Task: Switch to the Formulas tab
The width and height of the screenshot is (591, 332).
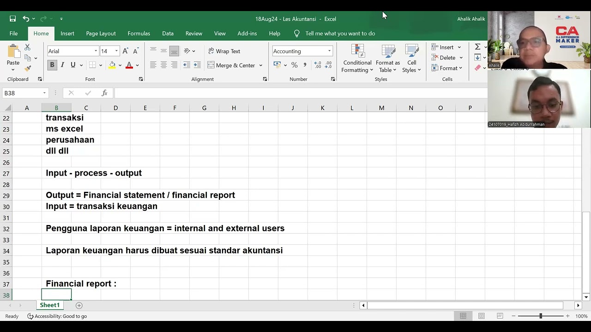Action: 139,33
